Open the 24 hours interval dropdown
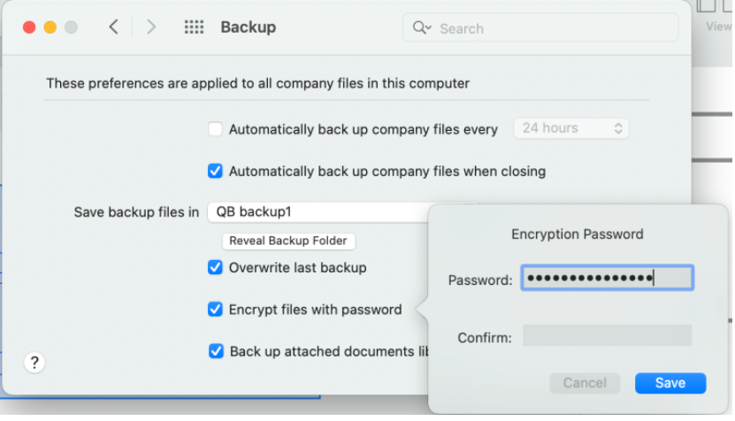Image resolution: width=735 pixels, height=421 pixels. click(x=570, y=128)
